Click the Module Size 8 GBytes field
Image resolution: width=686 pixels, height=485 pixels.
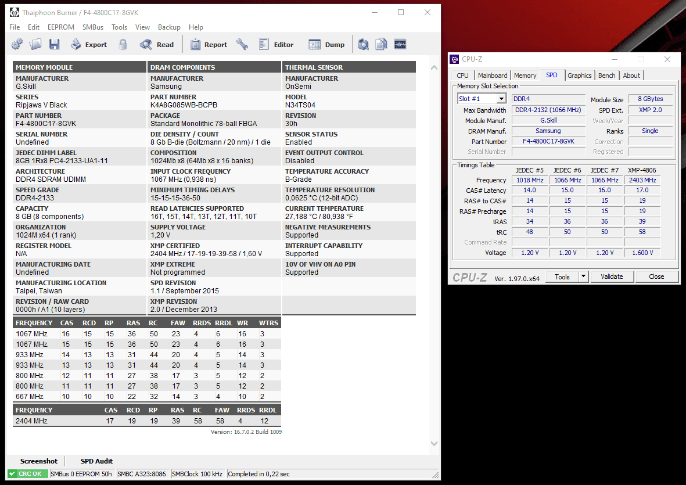point(650,99)
